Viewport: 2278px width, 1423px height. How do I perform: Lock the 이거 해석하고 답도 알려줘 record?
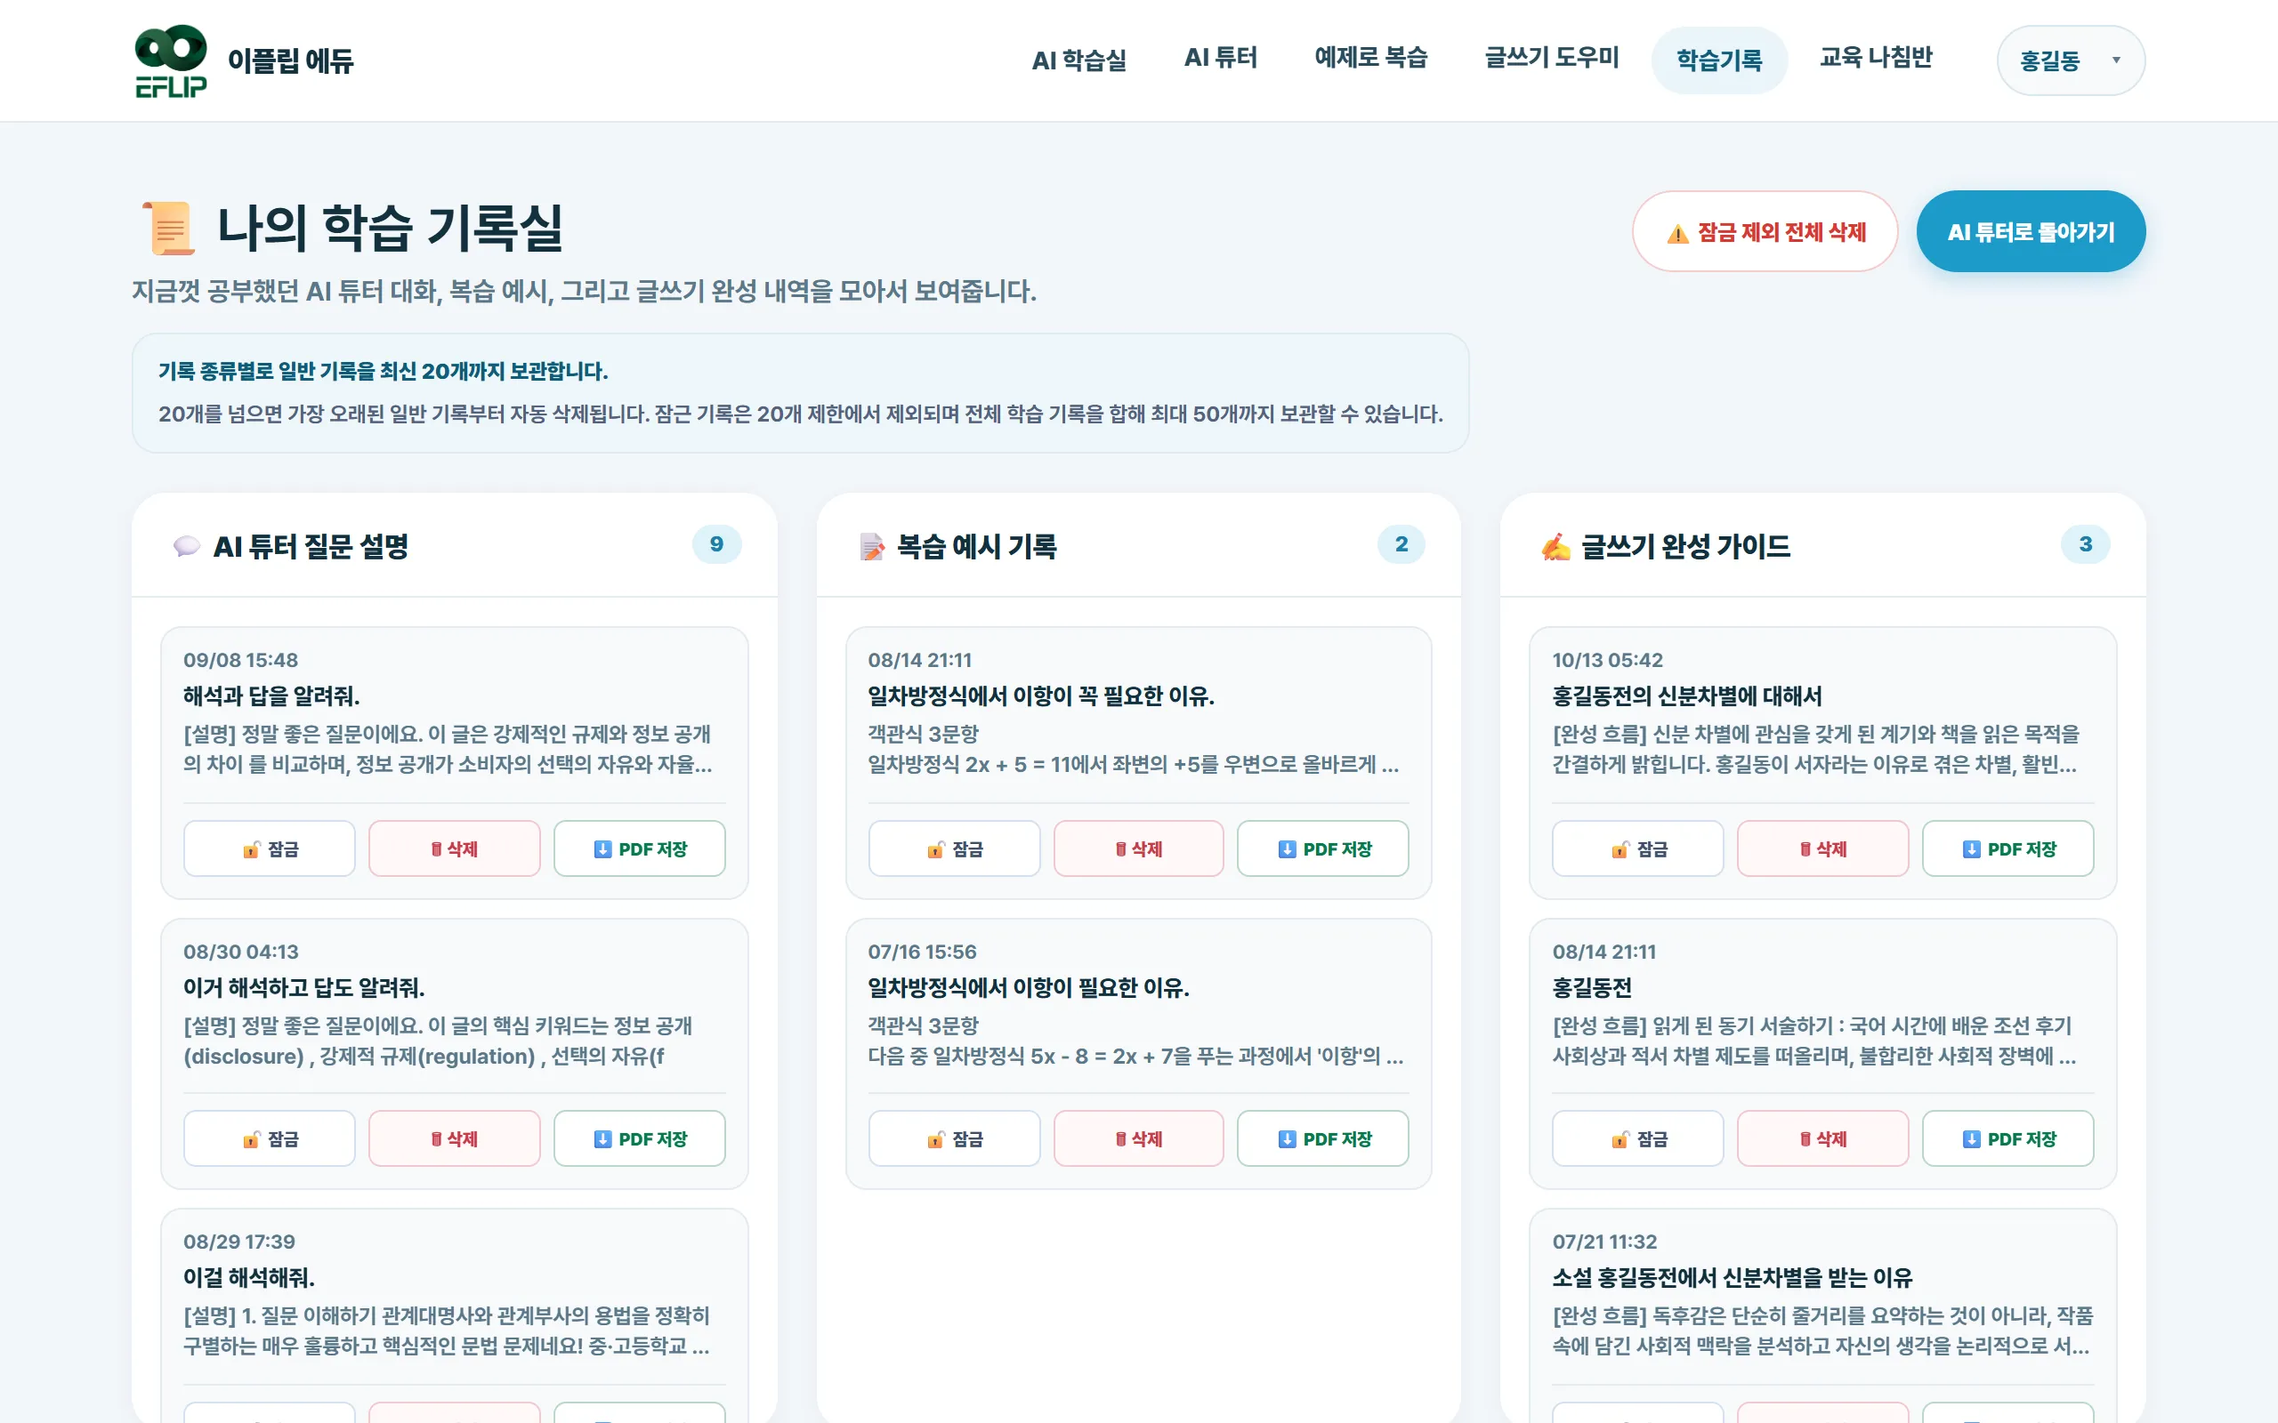click(270, 1138)
